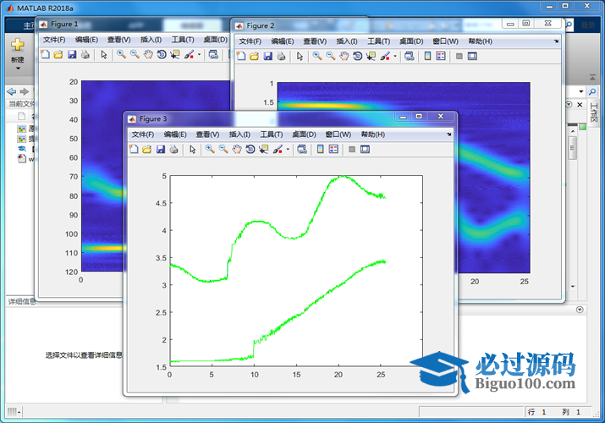The width and height of the screenshot is (605, 423).
Task: Click Zoom In tool in Figure 3 toolbar
Action: coord(209,150)
